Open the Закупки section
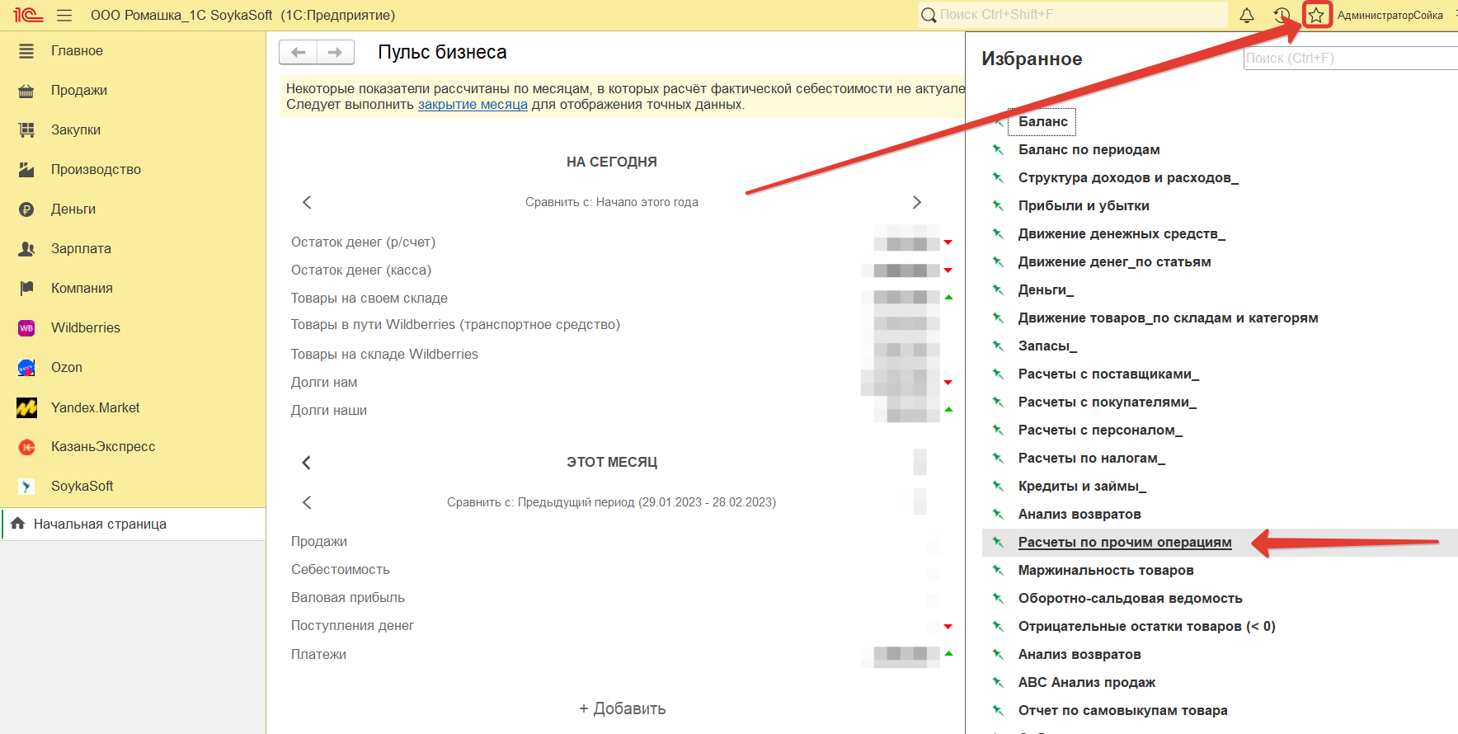 (76, 130)
